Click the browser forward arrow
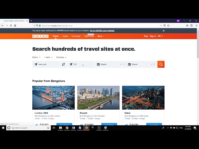The image size is (199, 149). [7, 25]
